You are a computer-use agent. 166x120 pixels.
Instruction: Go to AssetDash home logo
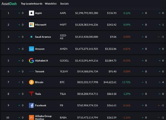[x=9, y=4]
